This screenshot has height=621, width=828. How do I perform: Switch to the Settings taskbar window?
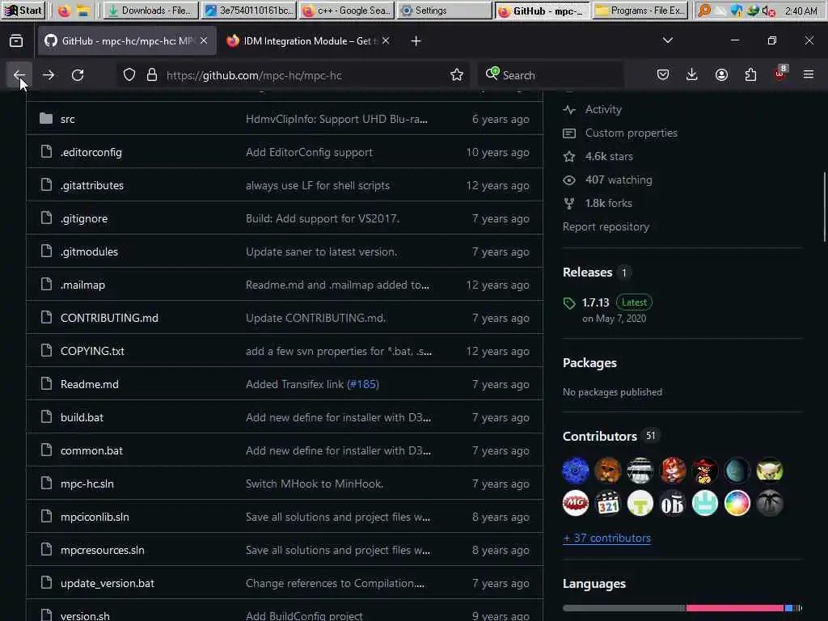pyautogui.click(x=443, y=10)
